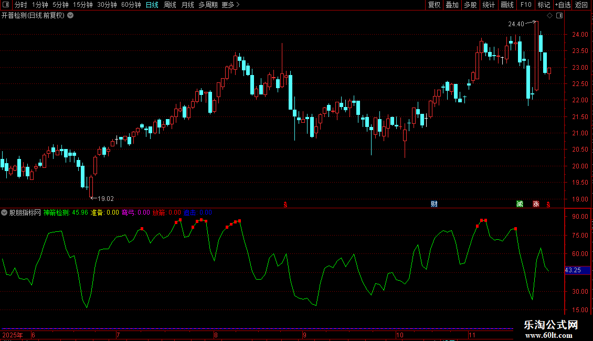Click the red $ marker near November
Screen dimensions: 593x341
pos(548,205)
